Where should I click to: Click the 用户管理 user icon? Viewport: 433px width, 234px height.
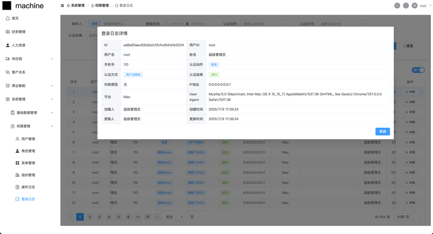click(17, 139)
